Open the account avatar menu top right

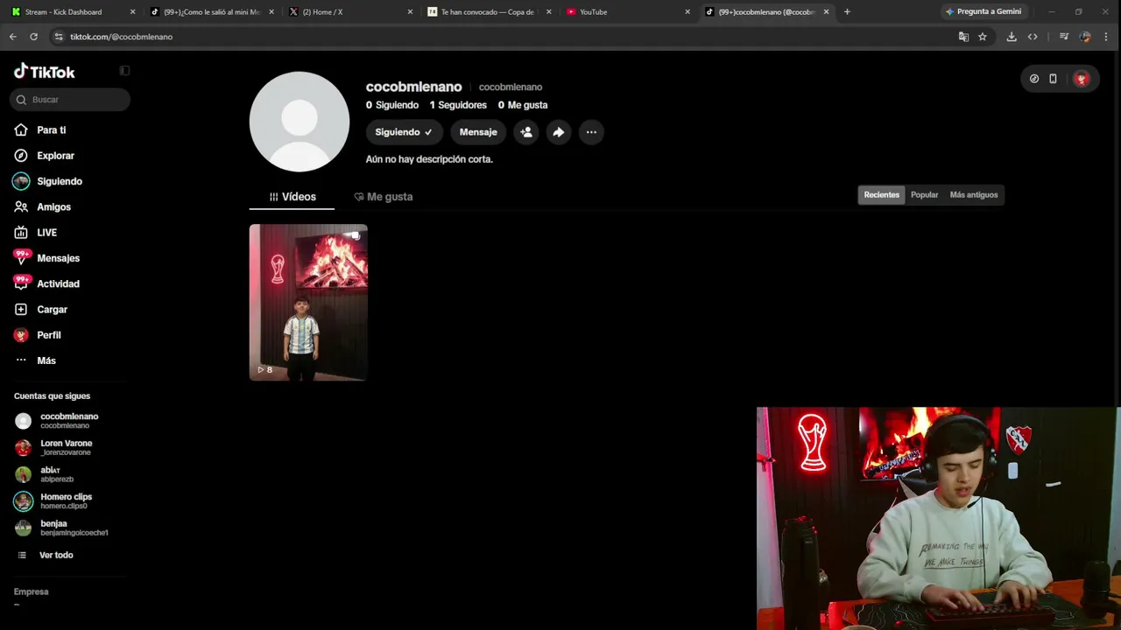pos(1082,79)
